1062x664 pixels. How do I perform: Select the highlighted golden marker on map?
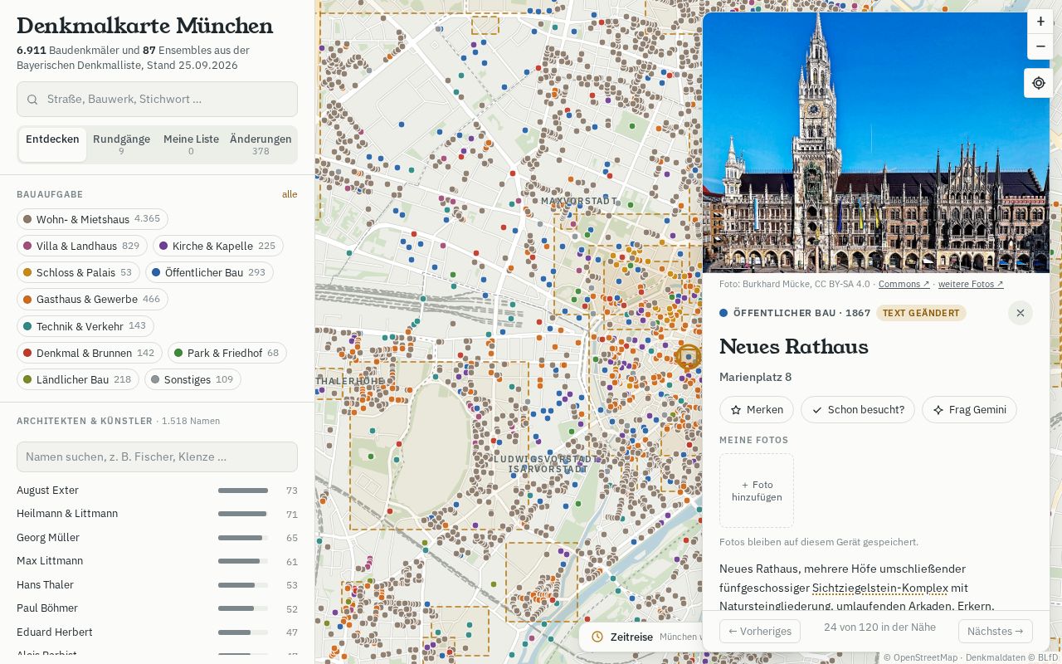[x=688, y=357]
